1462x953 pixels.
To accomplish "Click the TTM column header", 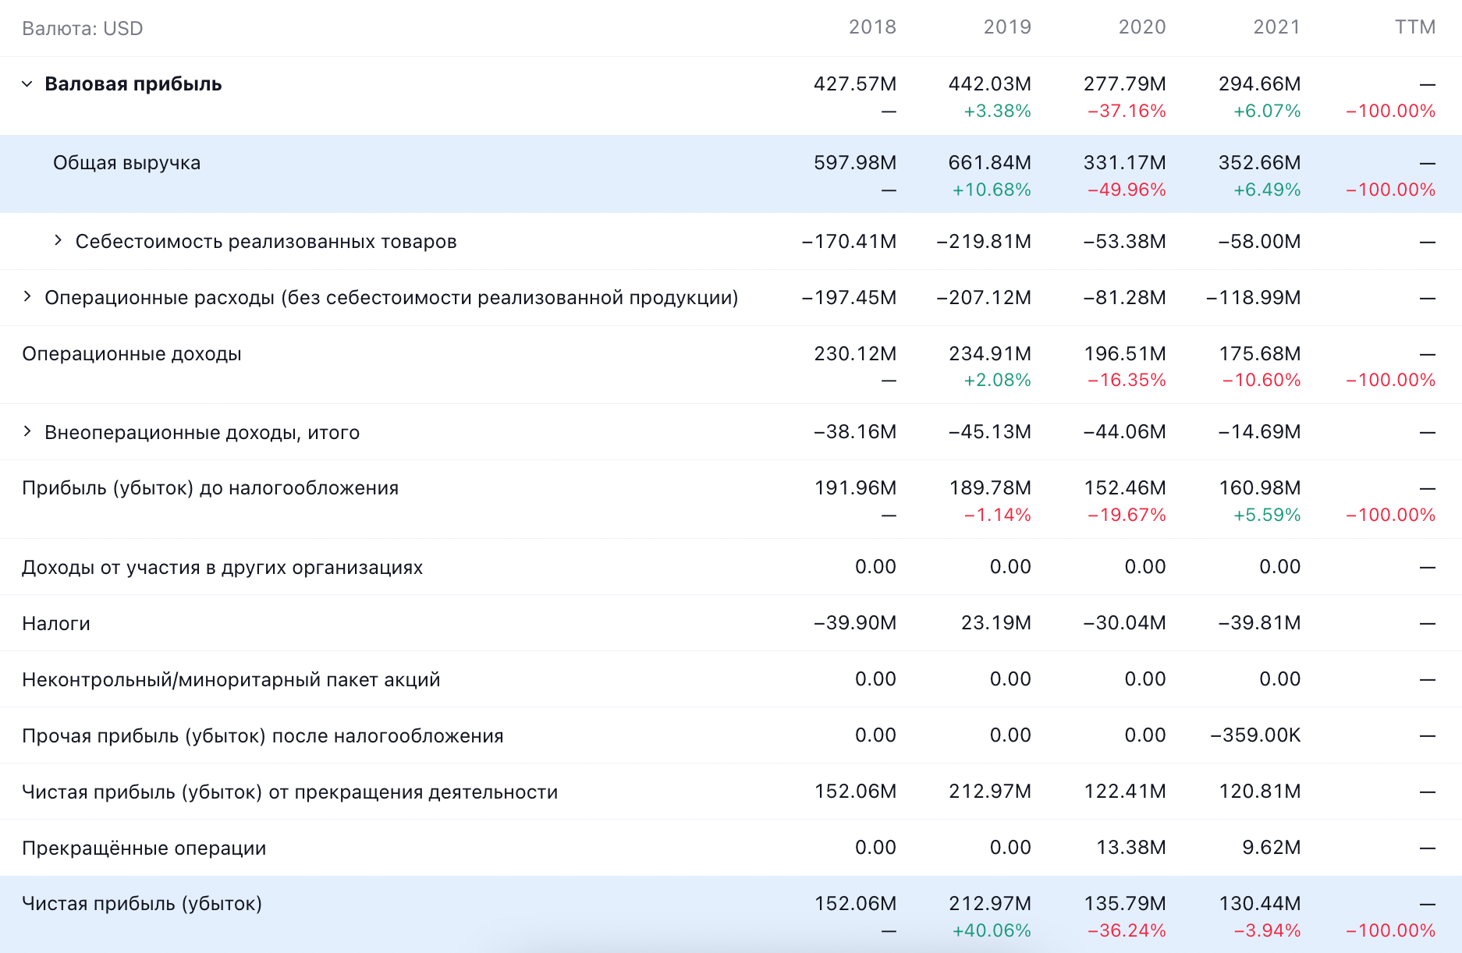I will coord(1415,27).
